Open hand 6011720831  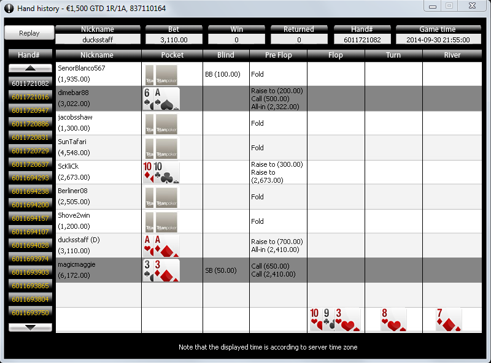coord(30,137)
